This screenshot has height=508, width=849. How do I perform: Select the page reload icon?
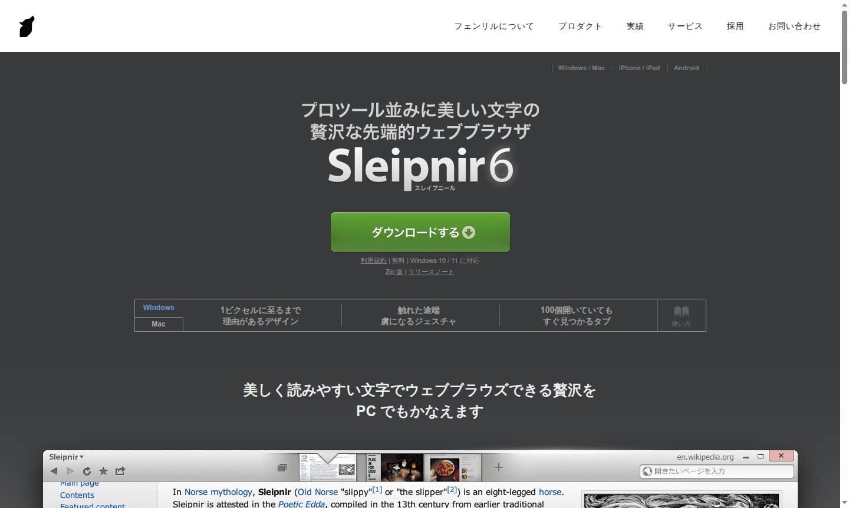click(87, 471)
